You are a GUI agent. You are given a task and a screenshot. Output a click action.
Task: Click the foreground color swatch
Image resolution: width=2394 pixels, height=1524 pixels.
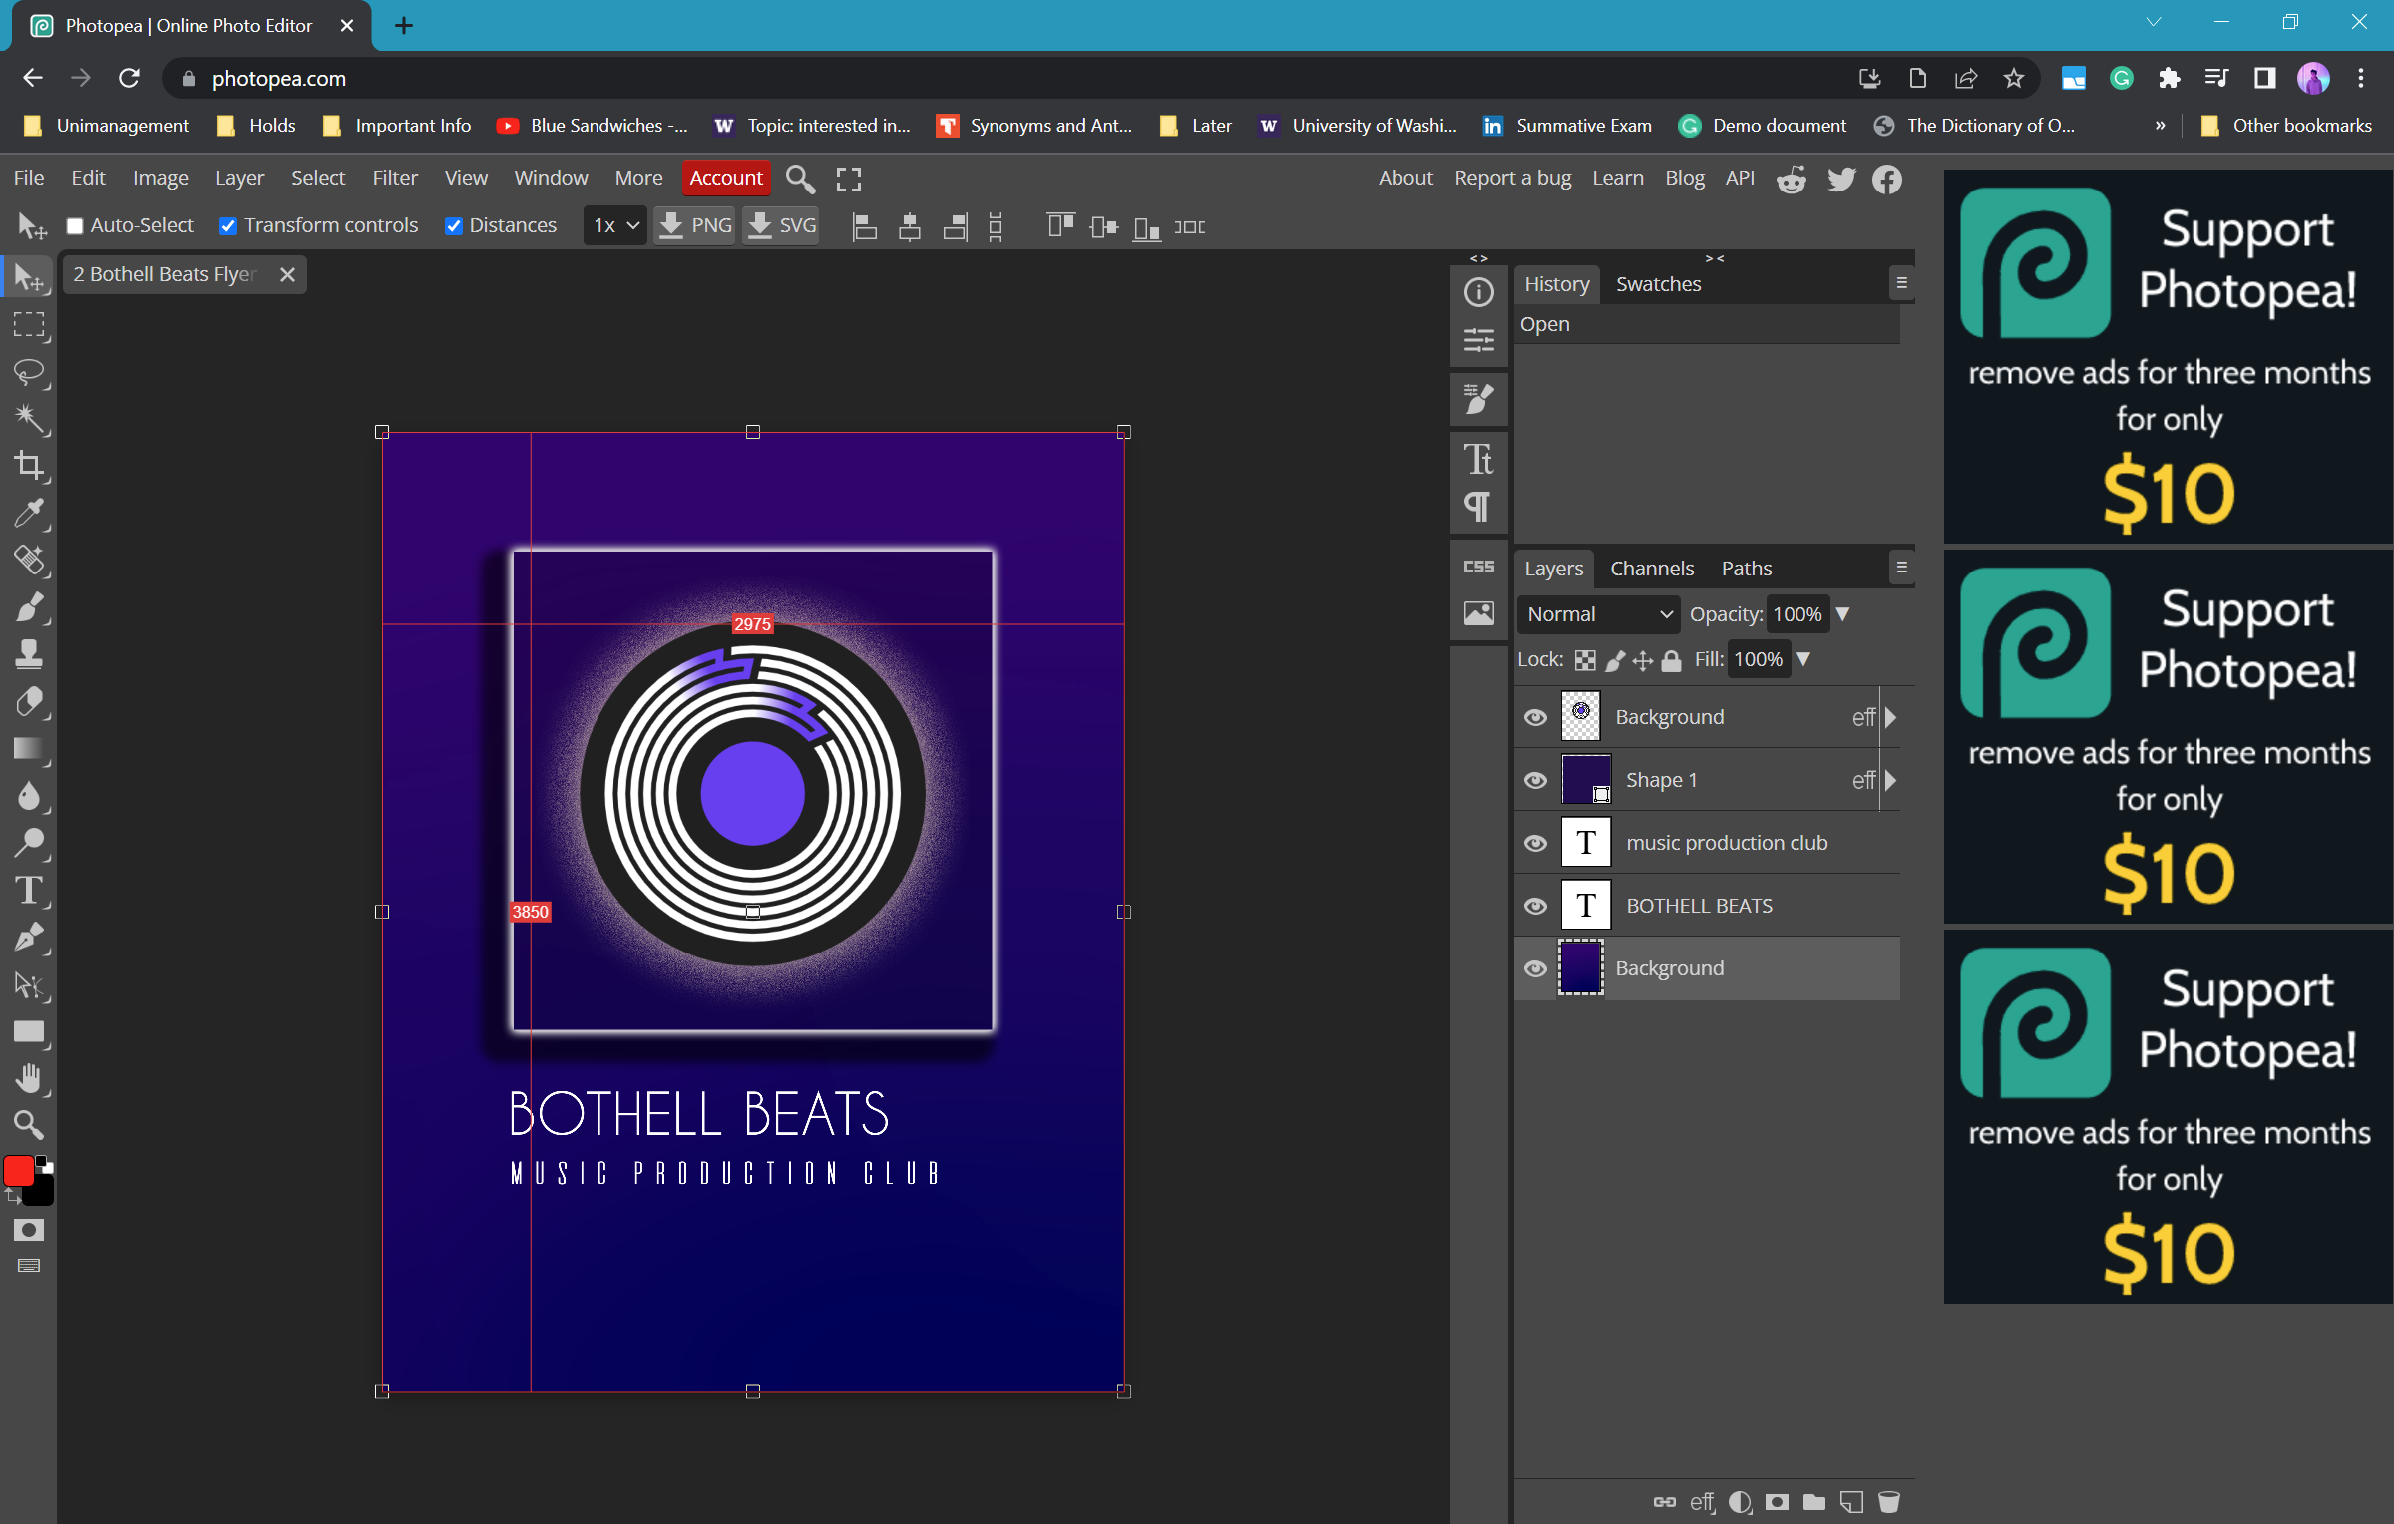19,1170
